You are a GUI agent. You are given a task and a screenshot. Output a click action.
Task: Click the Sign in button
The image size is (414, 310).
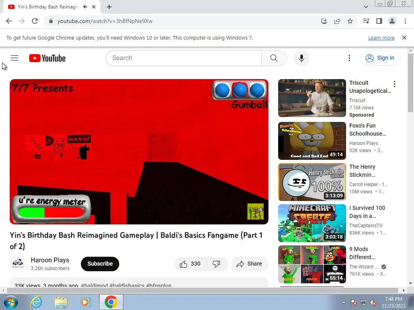click(380, 58)
